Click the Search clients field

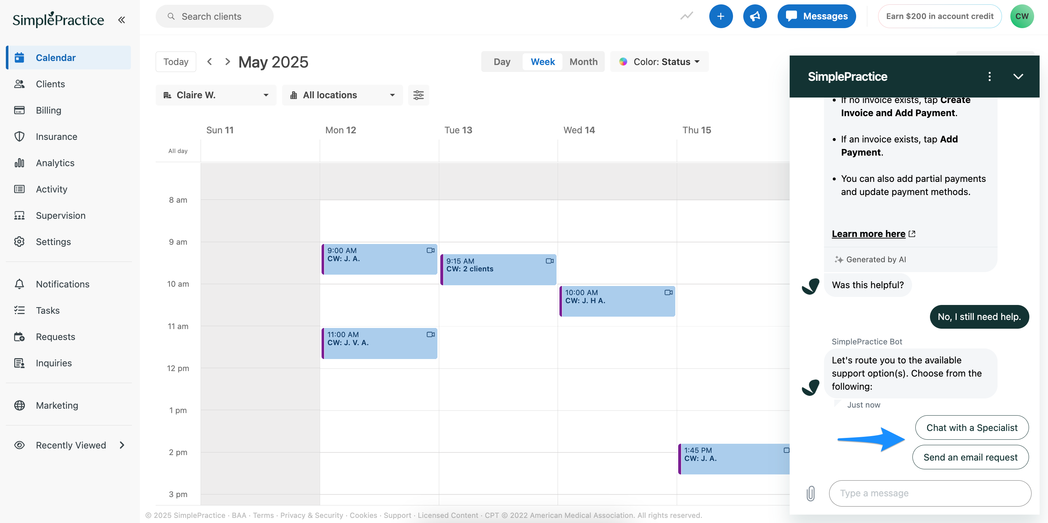point(214,16)
